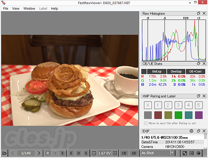Set rating to 5 stars

click(x=199, y=105)
